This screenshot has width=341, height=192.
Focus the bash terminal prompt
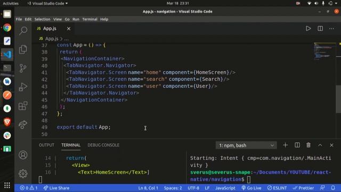249,180
